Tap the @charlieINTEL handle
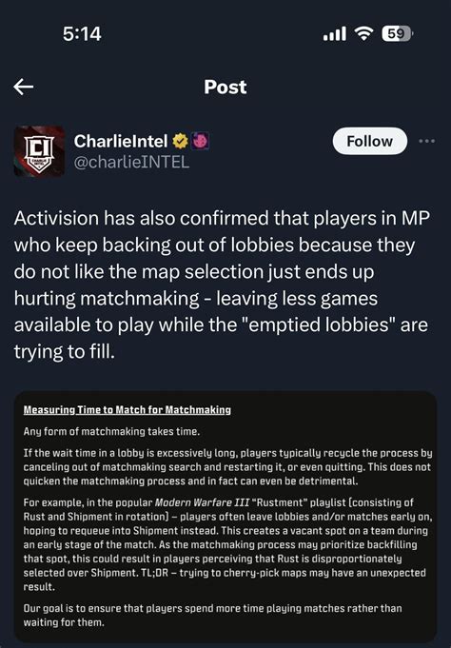Screen dimensions: 451x648 click(131, 162)
